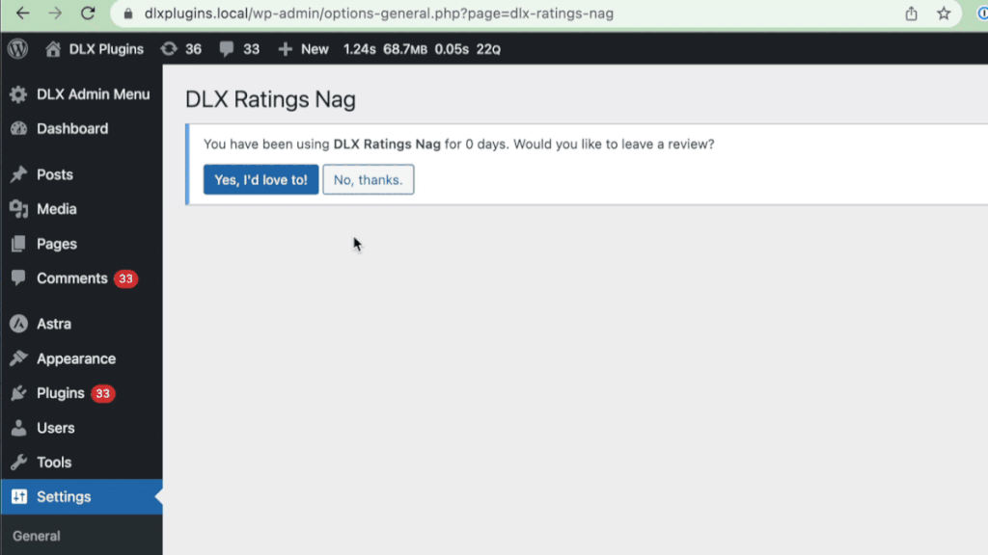Click the Comments speech bubble sidebar icon
The width and height of the screenshot is (988, 555).
(x=18, y=278)
